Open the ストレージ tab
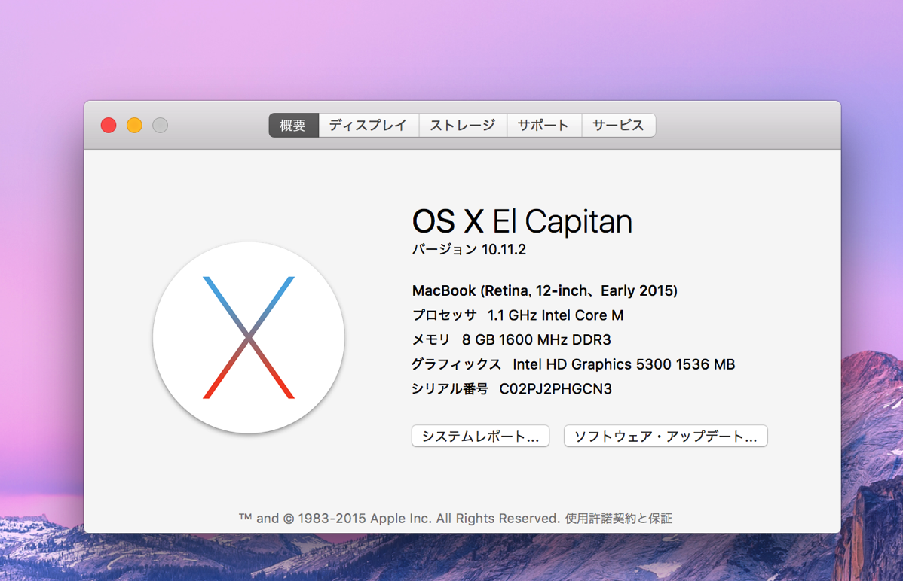This screenshot has width=903, height=581. coord(463,126)
